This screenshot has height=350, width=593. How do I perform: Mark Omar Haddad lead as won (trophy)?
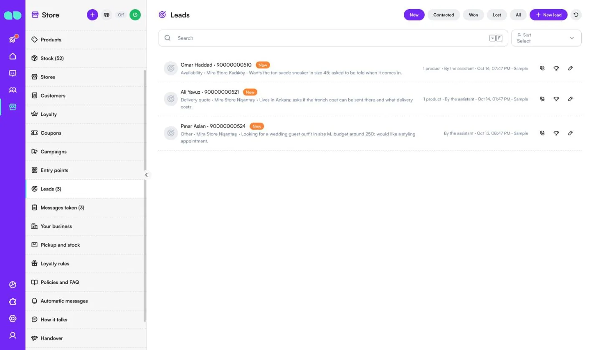(x=556, y=68)
